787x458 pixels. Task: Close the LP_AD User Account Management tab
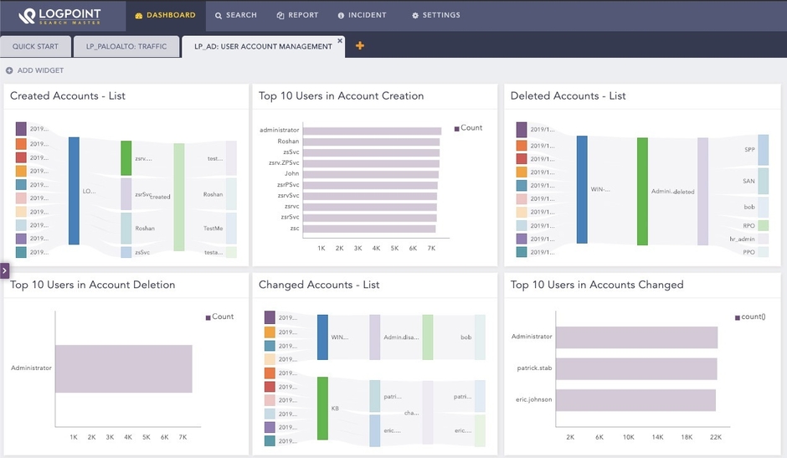[340, 40]
